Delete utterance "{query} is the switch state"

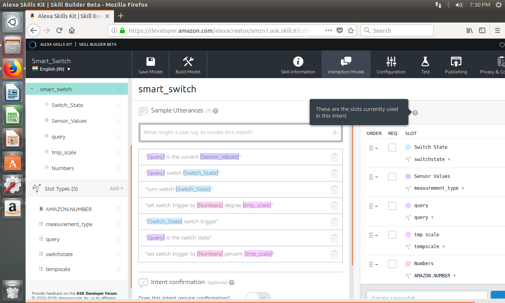pyautogui.click(x=334, y=238)
